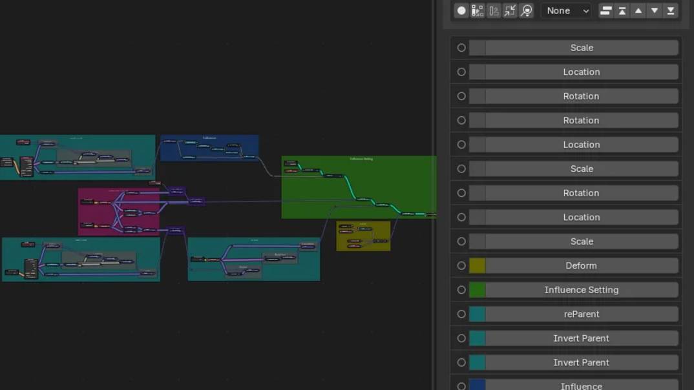Click the filled circle icon in panel toolbar
Screen dimensions: 694x390
pos(461,10)
